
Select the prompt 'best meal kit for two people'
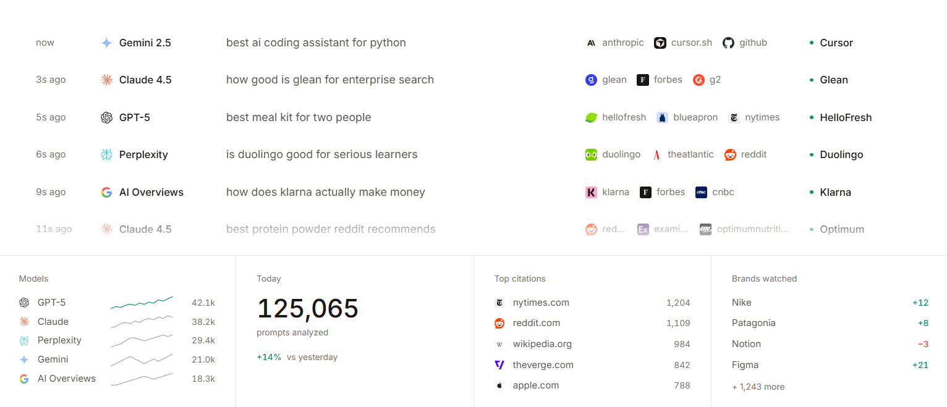299,117
